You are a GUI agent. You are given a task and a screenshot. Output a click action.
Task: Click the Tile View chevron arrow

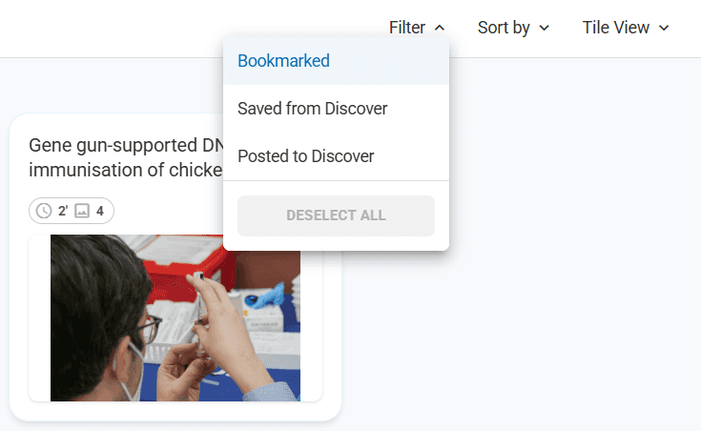[x=664, y=29]
